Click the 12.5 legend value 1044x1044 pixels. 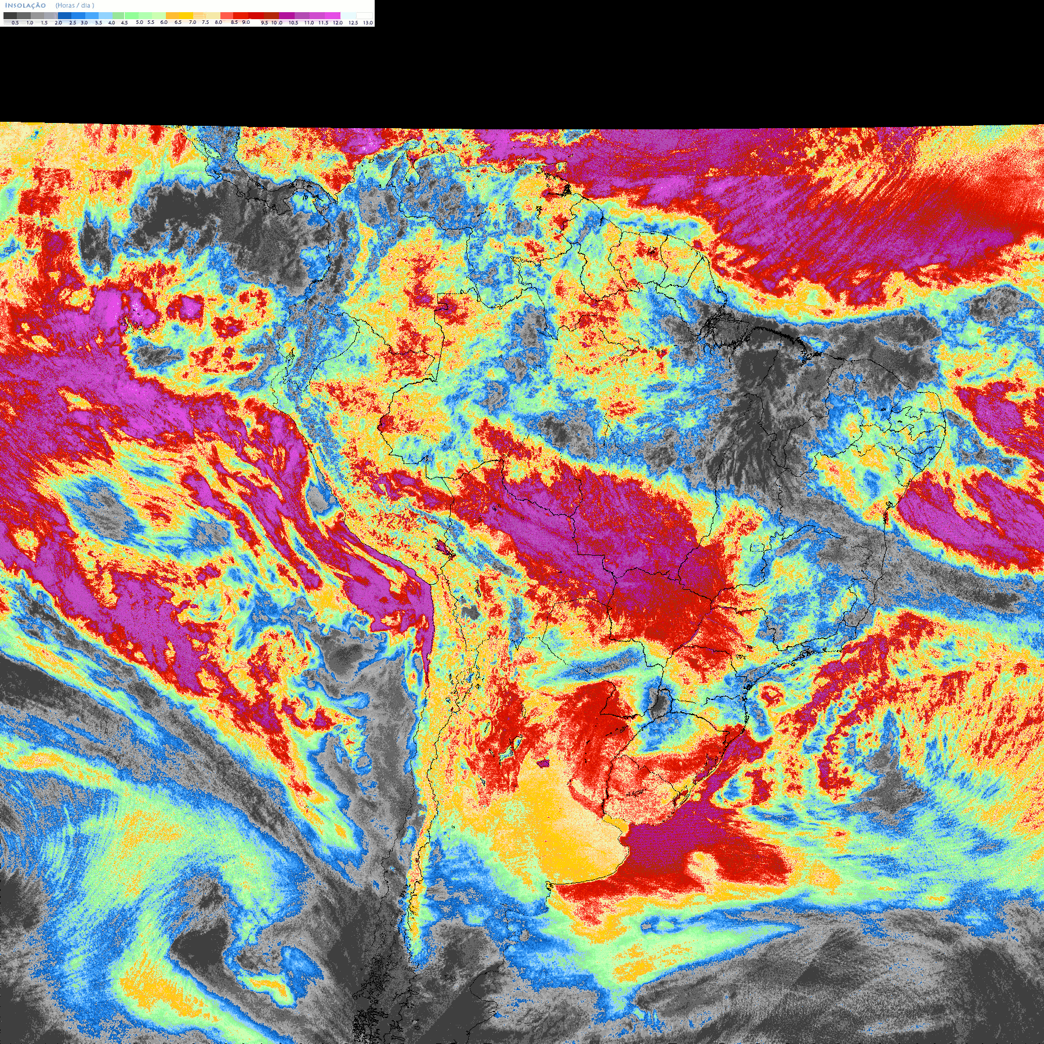click(353, 23)
